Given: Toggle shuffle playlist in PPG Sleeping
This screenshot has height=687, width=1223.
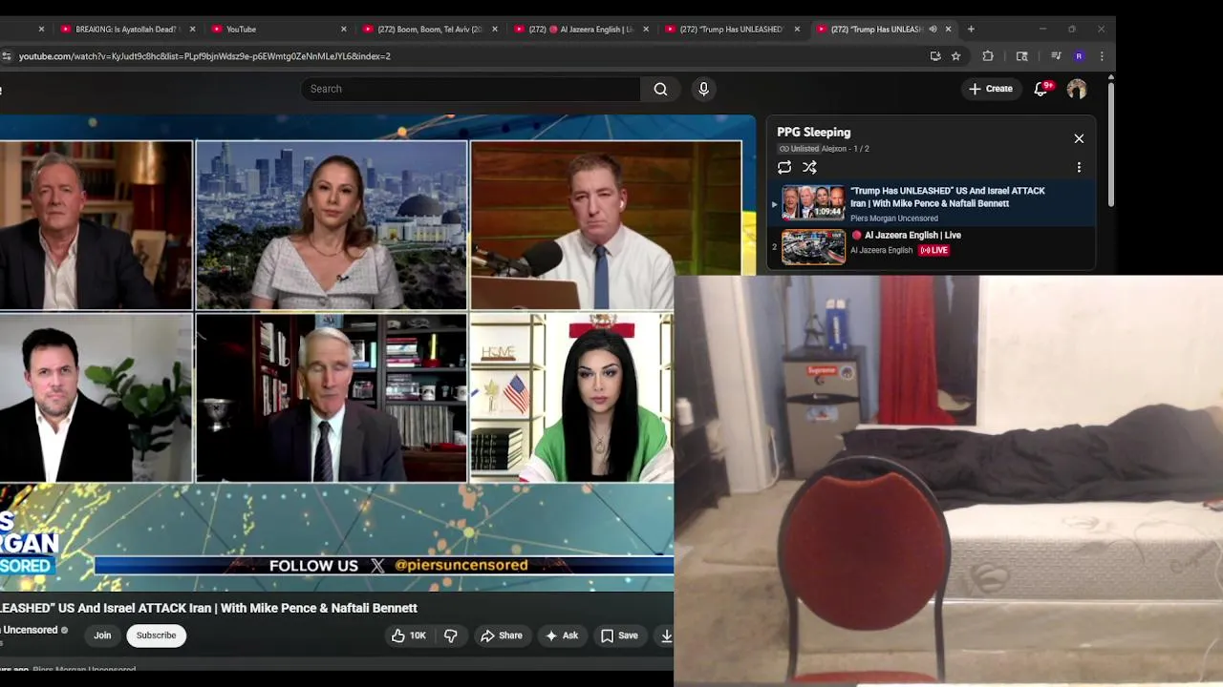Looking at the screenshot, I should coord(809,167).
